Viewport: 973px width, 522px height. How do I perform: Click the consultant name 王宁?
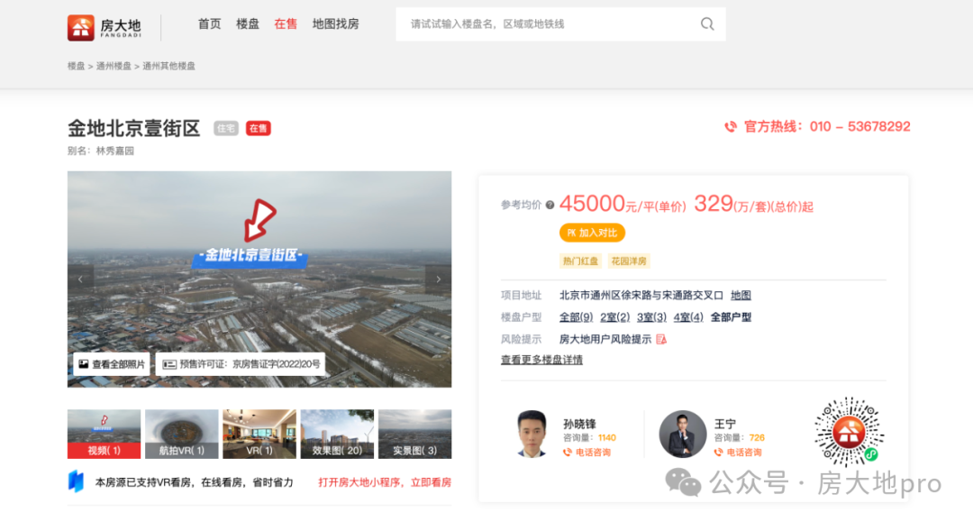click(x=724, y=424)
